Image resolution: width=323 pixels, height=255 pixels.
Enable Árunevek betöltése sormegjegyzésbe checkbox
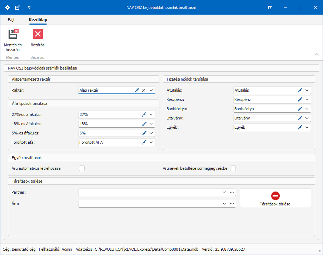pyautogui.click(x=233, y=168)
